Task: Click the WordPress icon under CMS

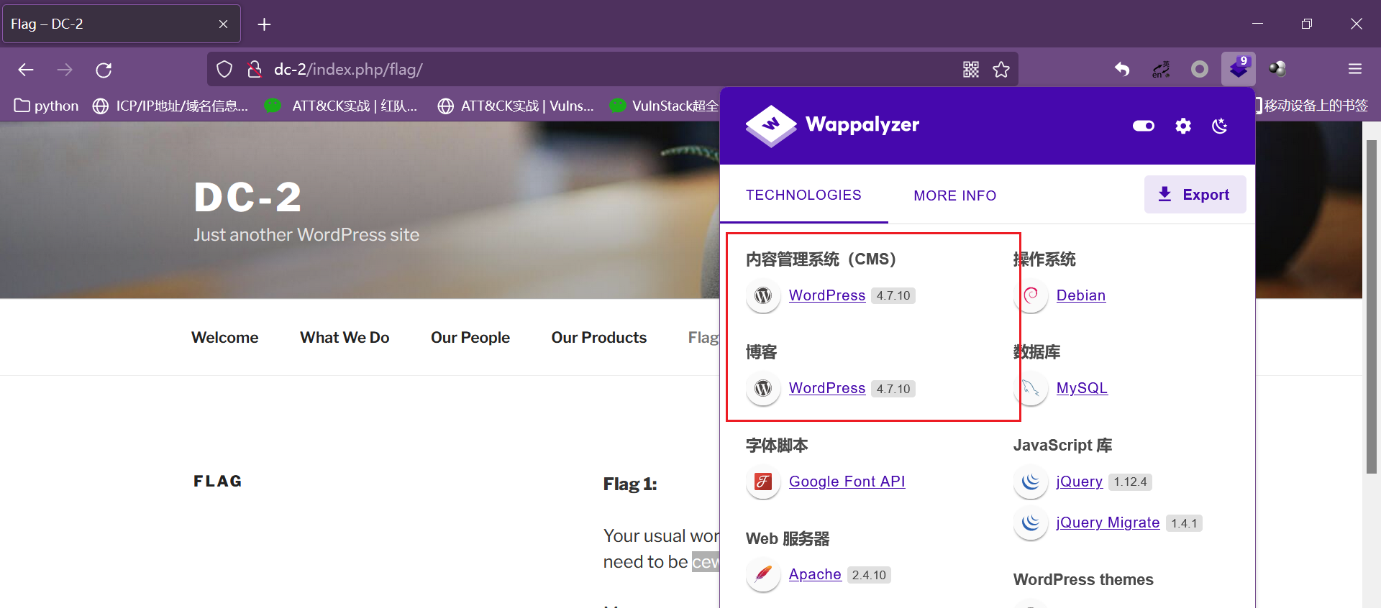Action: [x=763, y=295]
